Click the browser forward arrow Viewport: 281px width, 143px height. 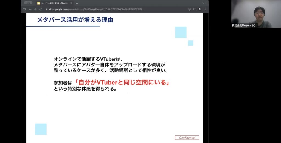tap(35, 9)
